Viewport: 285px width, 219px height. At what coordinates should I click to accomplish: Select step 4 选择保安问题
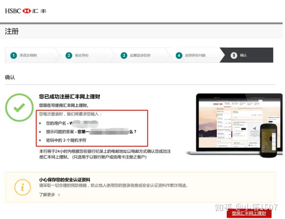point(194,55)
